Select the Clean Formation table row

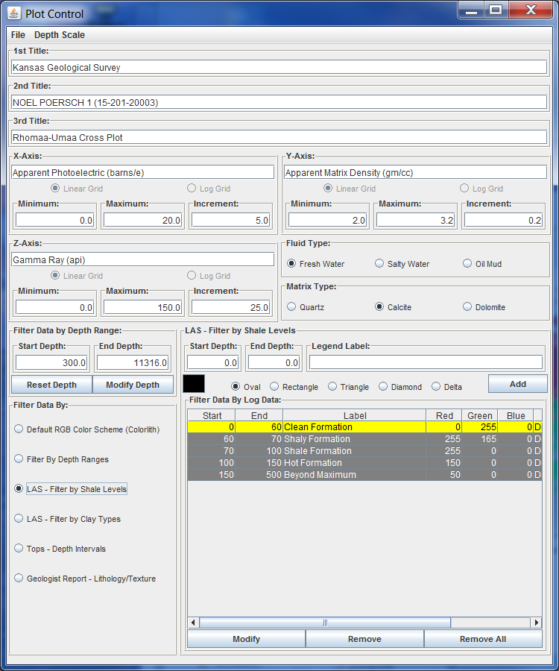pyautogui.click(x=364, y=426)
